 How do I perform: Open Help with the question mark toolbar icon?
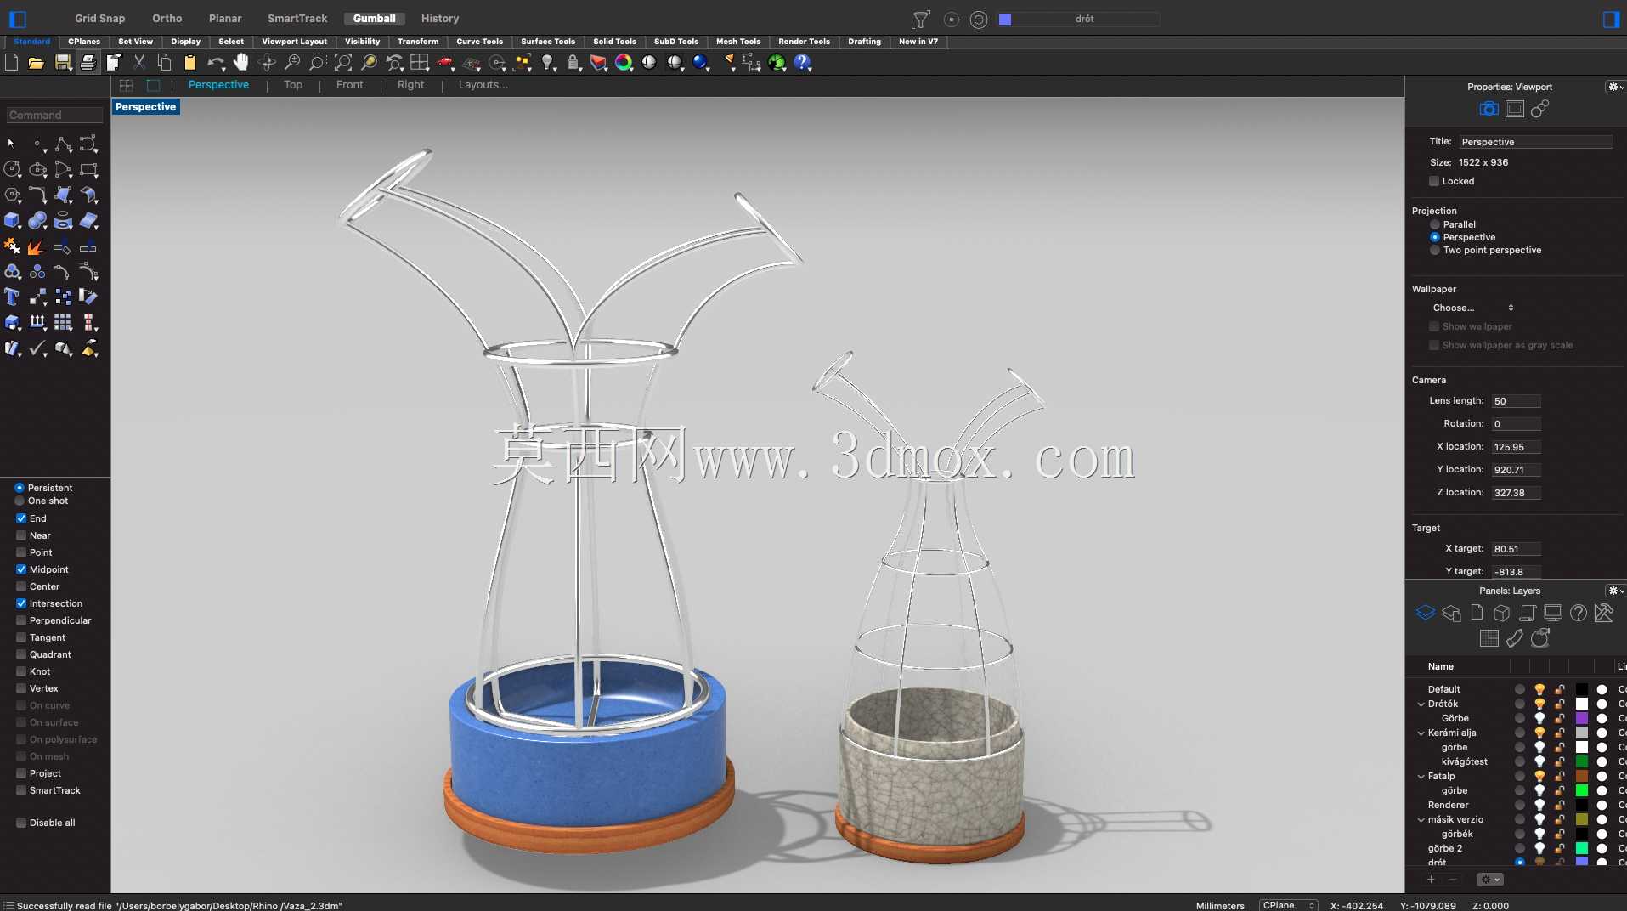pos(802,62)
